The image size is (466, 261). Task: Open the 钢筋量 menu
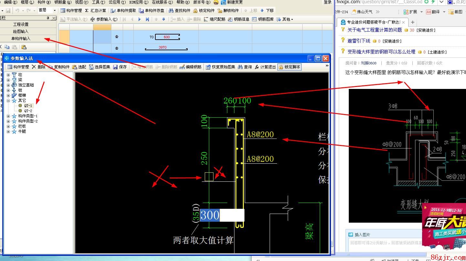coord(63,2)
